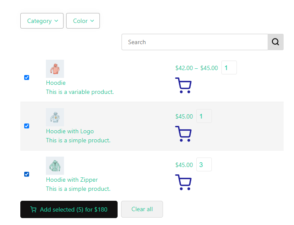
Task: Select the Hoodie with Zipper quantity field showing 3
Action: (x=204, y=164)
